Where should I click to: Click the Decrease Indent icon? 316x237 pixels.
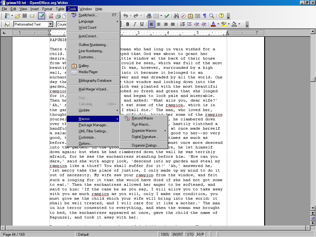[x=197, y=24]
